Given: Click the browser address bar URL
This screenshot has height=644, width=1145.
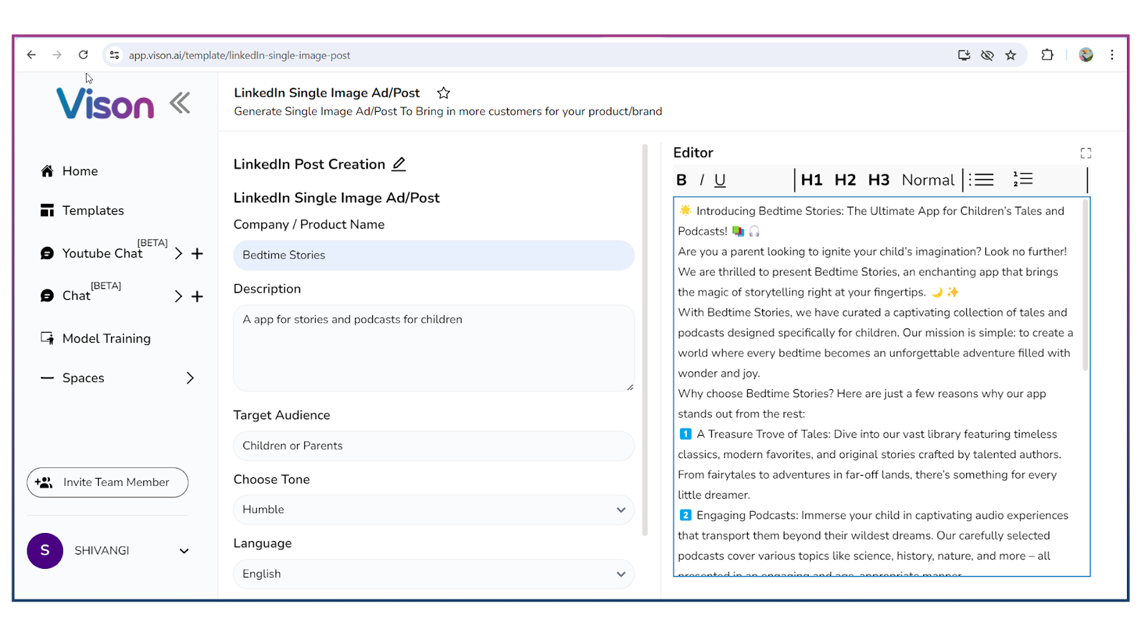Looking at the screenshot, I should 240,55.
